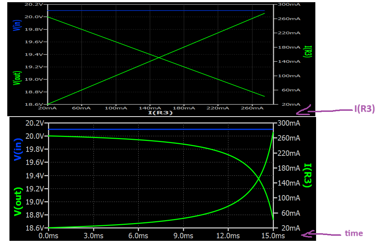Click the 15.0ms tick on the time axis
The width and height of the screenshot is (383, 247).
[x=273, y=236]
